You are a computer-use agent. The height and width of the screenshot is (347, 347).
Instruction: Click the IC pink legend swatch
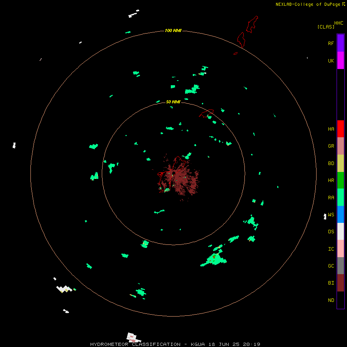point(340,249)
